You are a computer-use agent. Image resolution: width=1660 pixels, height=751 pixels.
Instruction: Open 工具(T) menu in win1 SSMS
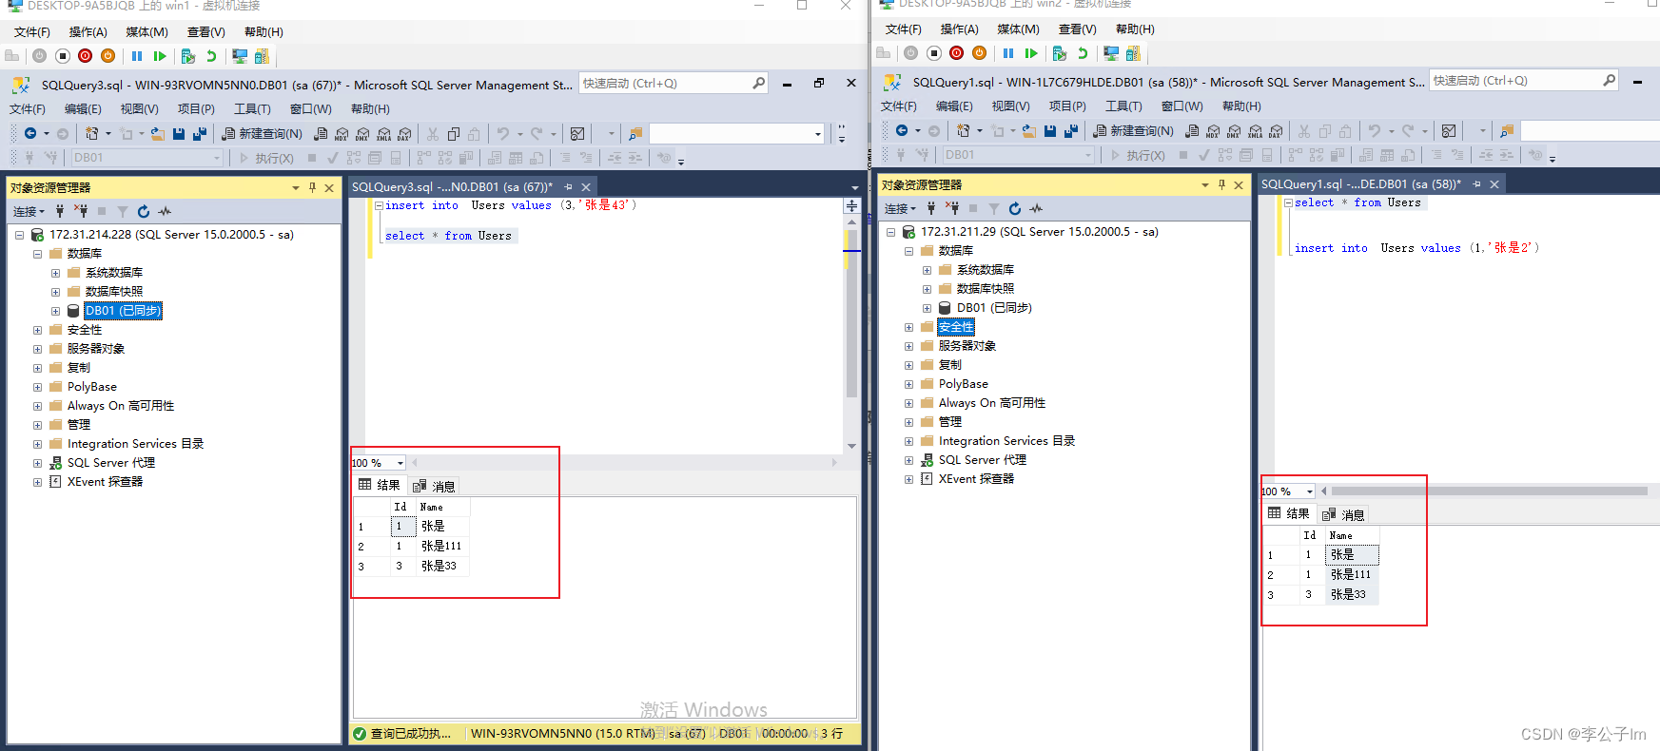pos(253,109)
